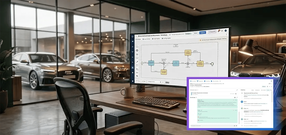The height and width of the screenshot is (135, 286).
Task: Pick the task rectangle tool in palette
Action: (137, 58)
